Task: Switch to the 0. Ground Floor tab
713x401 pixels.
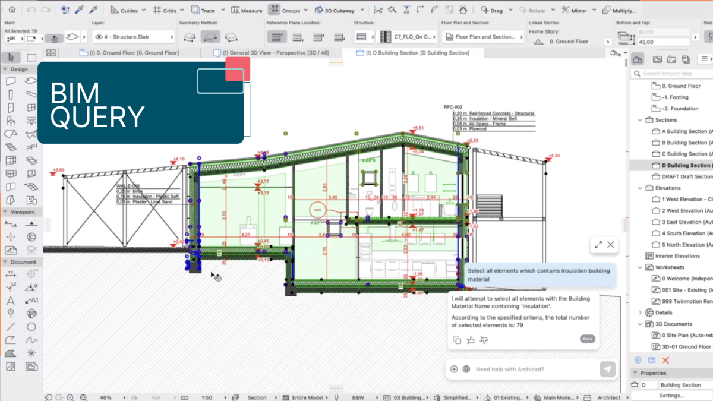Action: click(x=130, y=53)
